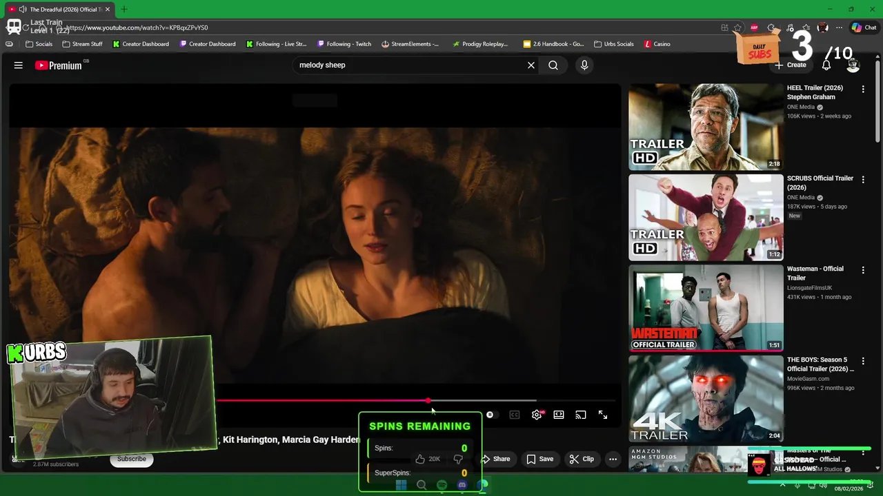Clear the search text with the X
Viewport: 883px width, 496px height.
[531, 65]
